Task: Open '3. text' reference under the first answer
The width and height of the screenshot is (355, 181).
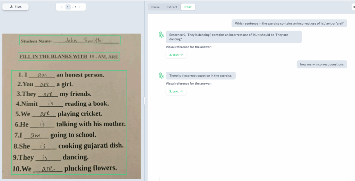Action: (176, 55)
